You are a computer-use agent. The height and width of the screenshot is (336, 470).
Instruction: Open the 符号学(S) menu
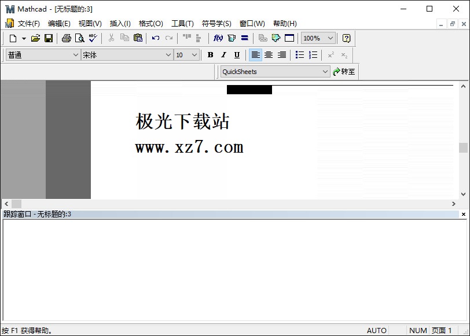pyautogui.click(x=216, y=23)
